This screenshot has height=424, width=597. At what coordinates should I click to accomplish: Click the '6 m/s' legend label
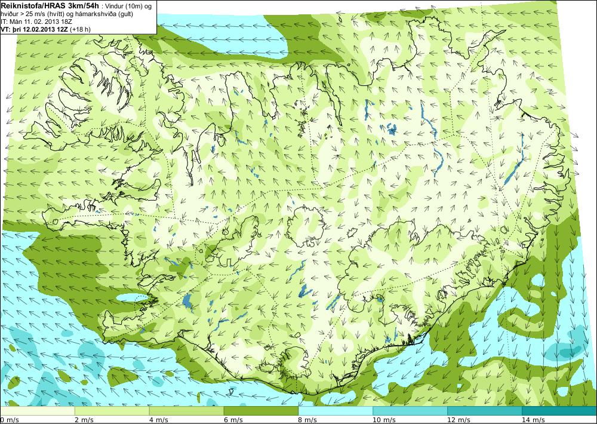[233, 420]
